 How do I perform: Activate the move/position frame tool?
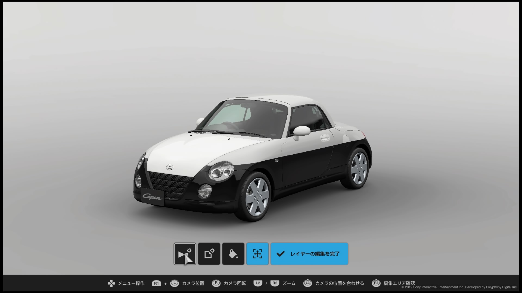tap(257, 254)
